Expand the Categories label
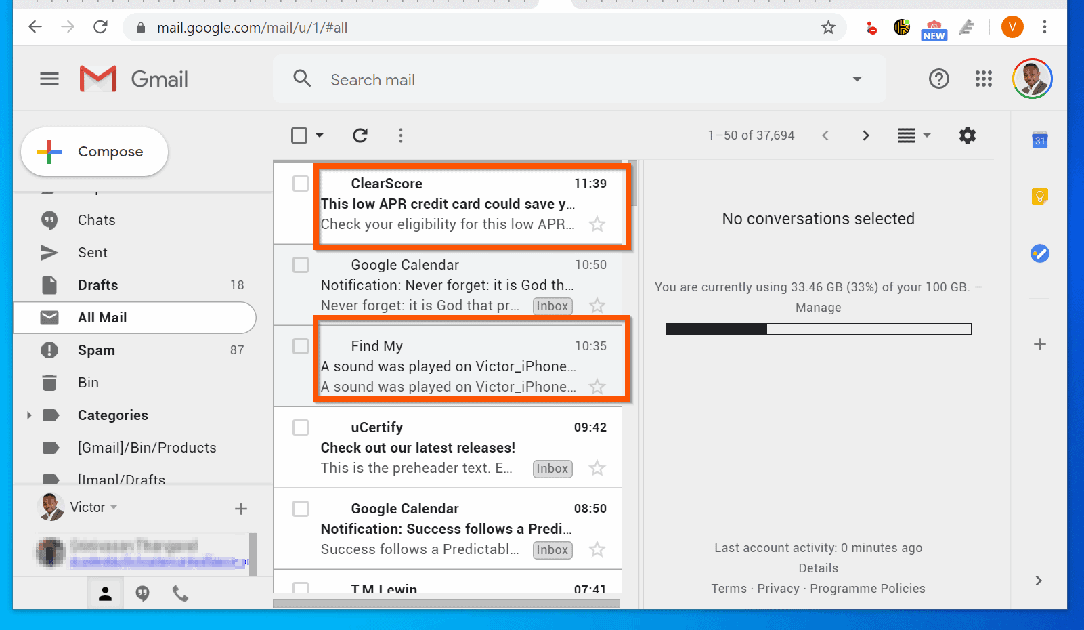Screen dimensions: 1084x630 (x=29, y=415)
